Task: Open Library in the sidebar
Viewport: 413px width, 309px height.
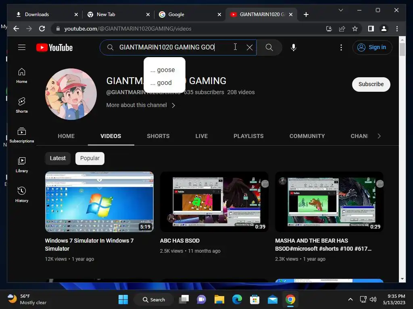Action: (x=22, y=165)
